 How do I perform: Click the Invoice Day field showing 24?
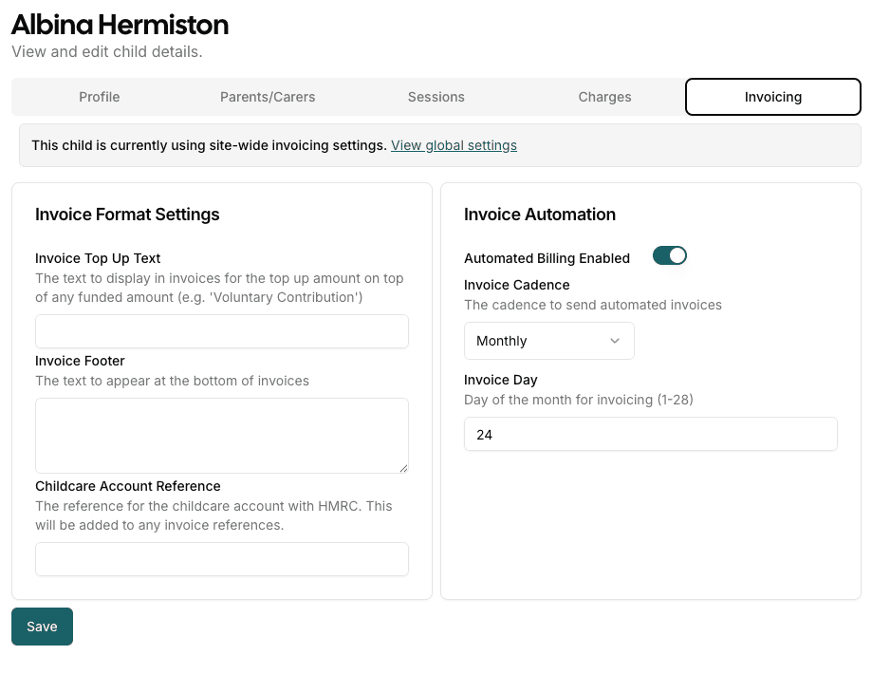coord(650,434)
